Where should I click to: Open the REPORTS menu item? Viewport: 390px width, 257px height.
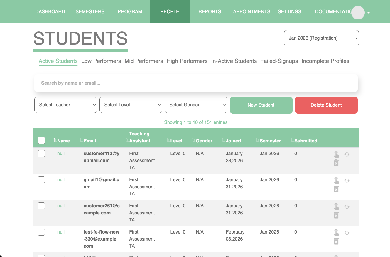[x=210, y=11]
